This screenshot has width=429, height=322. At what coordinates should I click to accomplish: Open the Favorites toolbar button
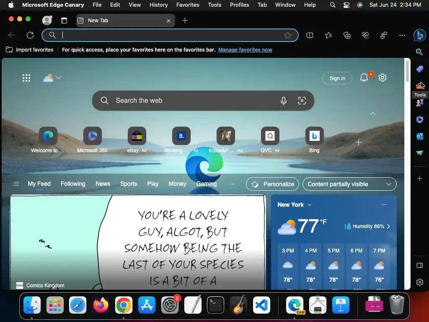[328, 35]
